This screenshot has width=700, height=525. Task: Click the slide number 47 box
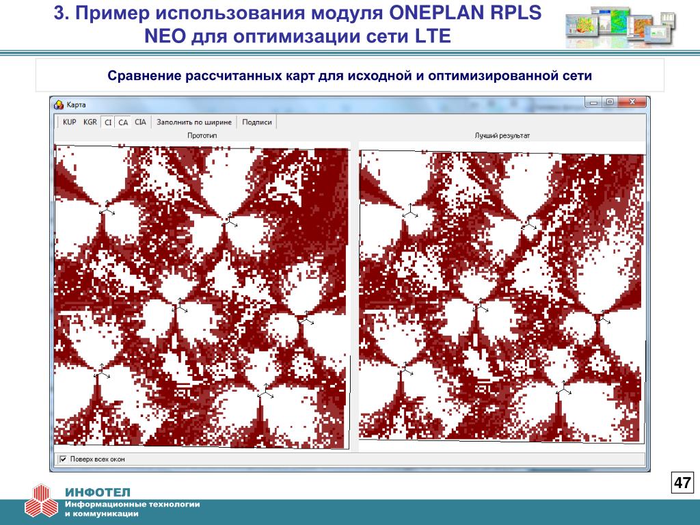point(682,483)
